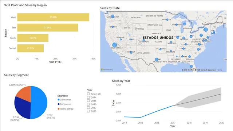Select the East region bar (31.94%)
233x131 pixels.
[x=48, y=28]
